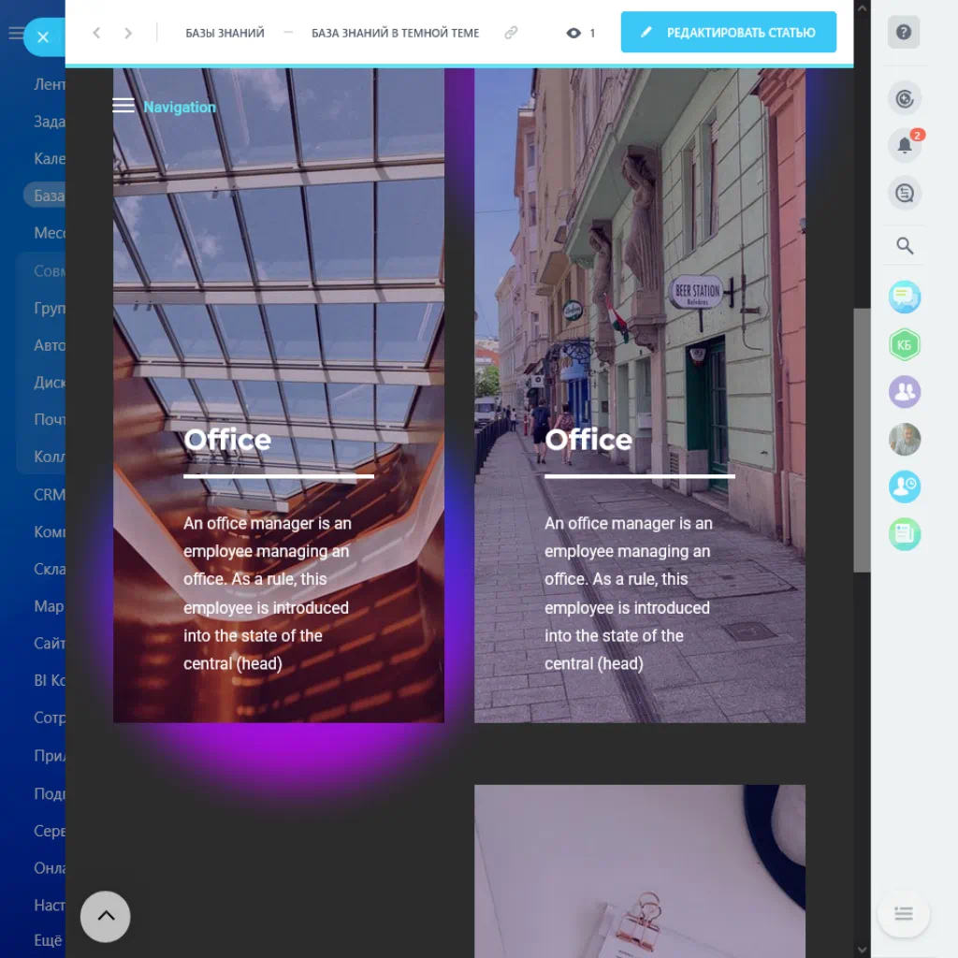Open the green КБ hexagon chat
The image size is (958, 958).
tap(905, 345)
